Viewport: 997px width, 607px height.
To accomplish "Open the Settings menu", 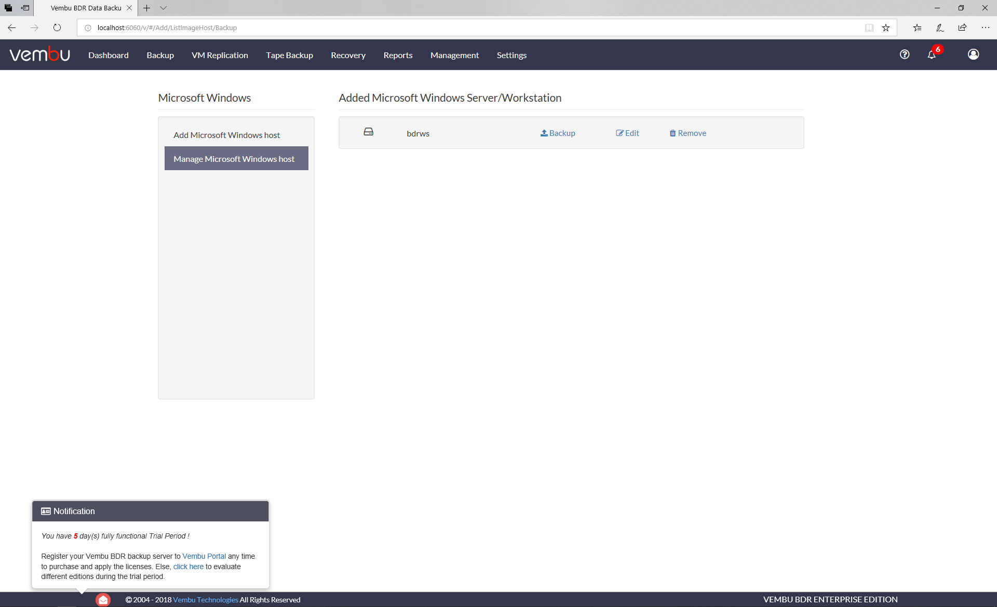I will (511, 55).
